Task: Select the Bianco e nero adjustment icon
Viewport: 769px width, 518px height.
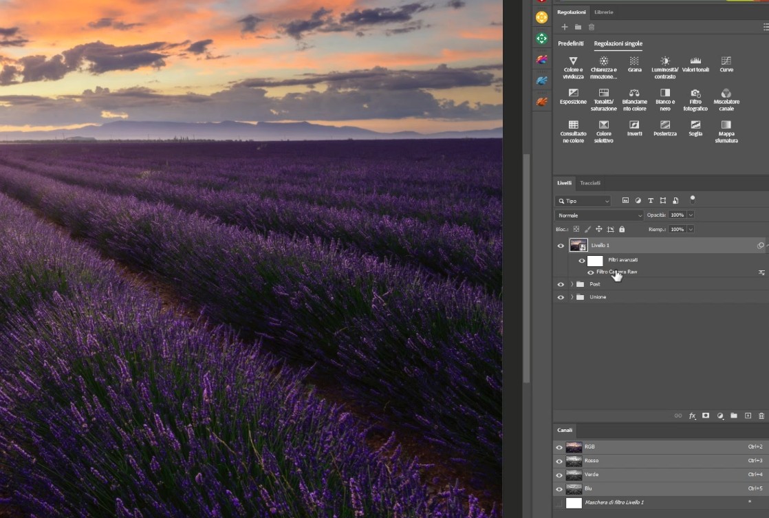Action: (664, 93)
